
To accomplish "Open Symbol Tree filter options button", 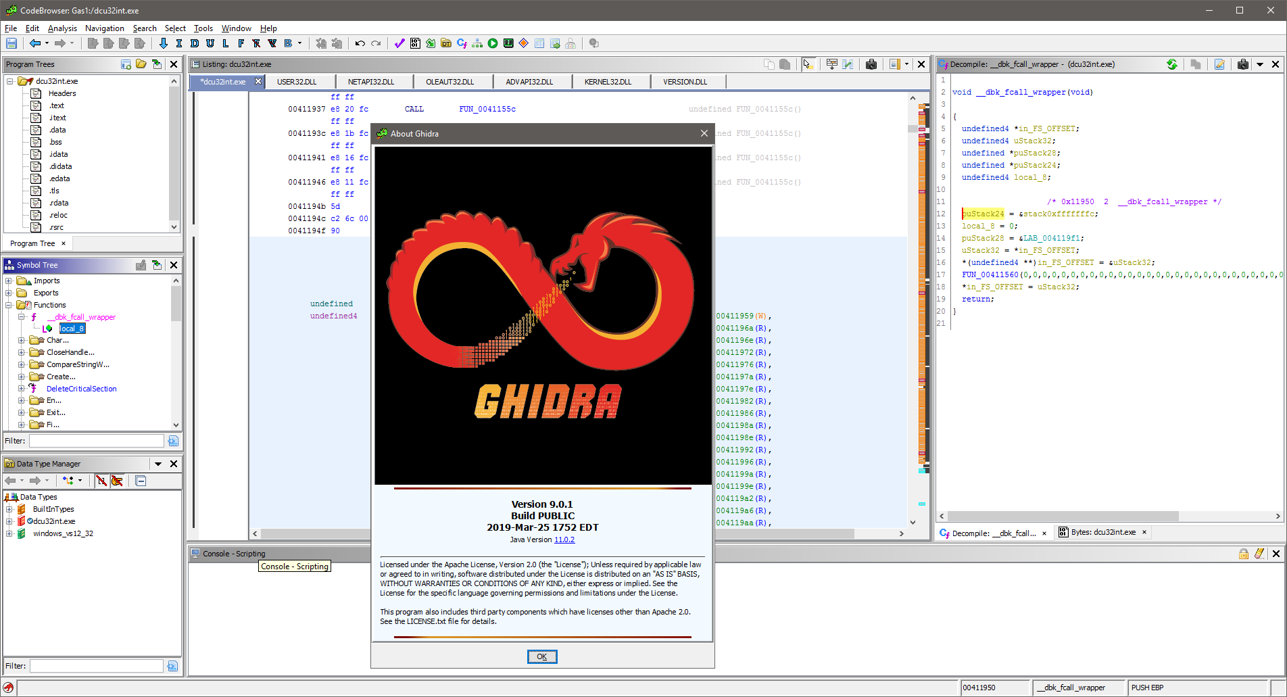I will [x=173, y=441].
